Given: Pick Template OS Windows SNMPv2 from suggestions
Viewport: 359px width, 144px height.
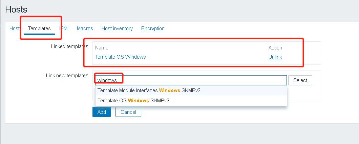Looking at the screenshot, I should 191,101.
